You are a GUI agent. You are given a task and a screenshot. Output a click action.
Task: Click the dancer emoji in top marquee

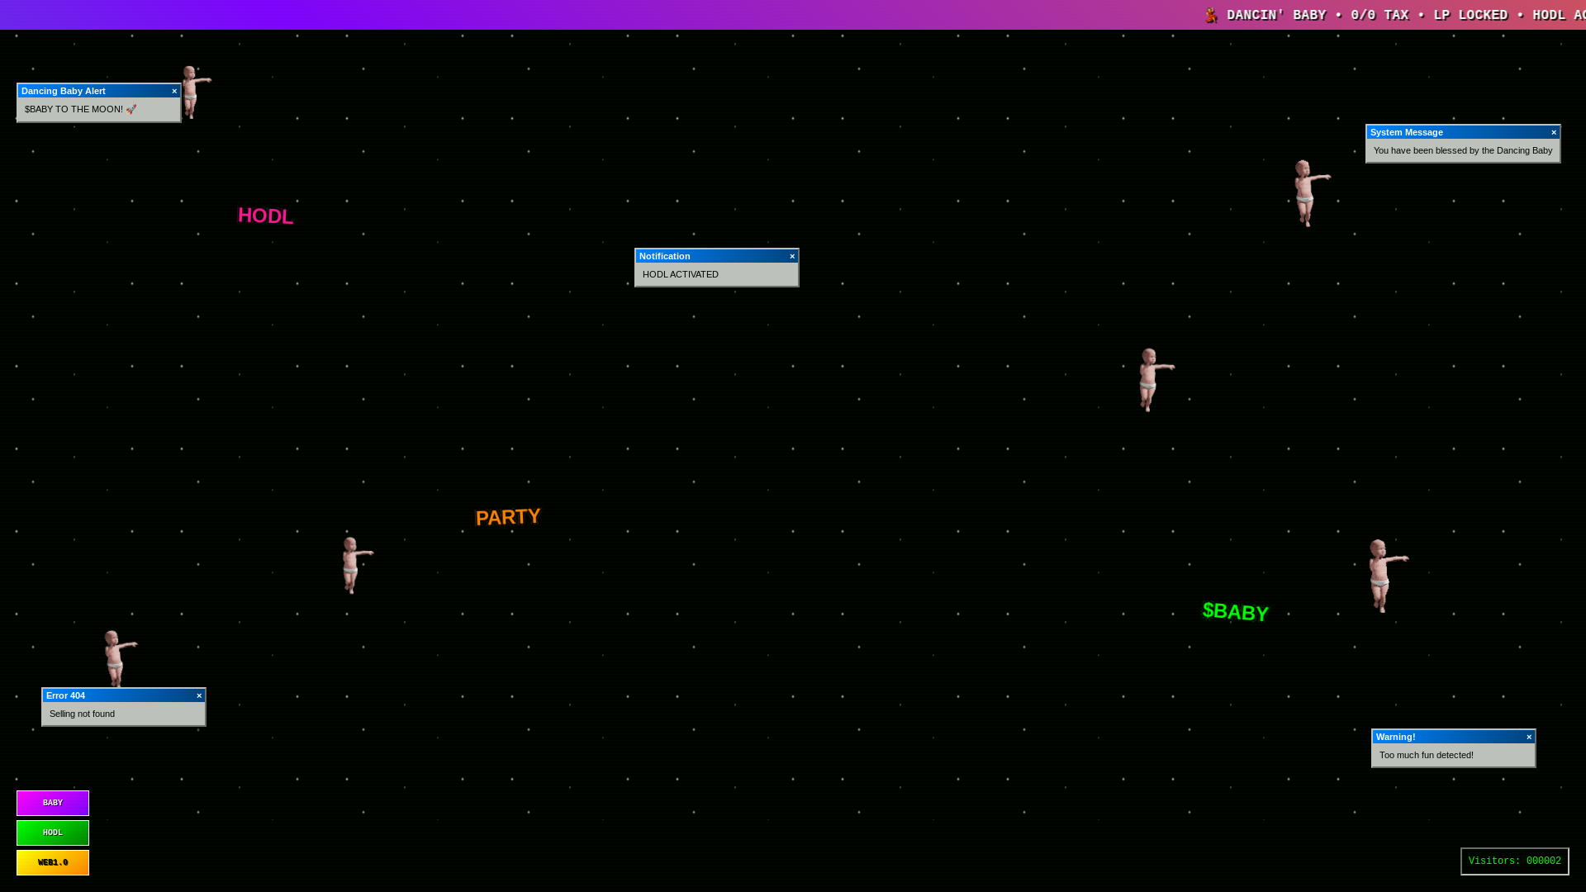[x=1211, y=15]
